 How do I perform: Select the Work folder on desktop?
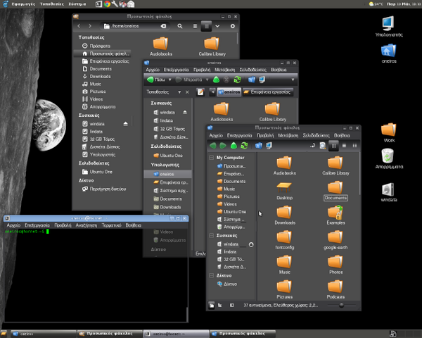[389, 133]
